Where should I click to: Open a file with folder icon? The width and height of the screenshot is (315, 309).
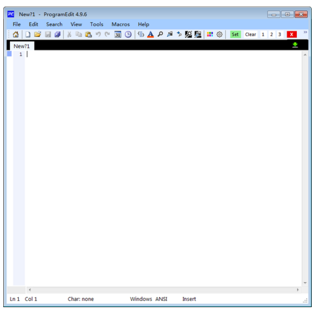tap(37, 34)
